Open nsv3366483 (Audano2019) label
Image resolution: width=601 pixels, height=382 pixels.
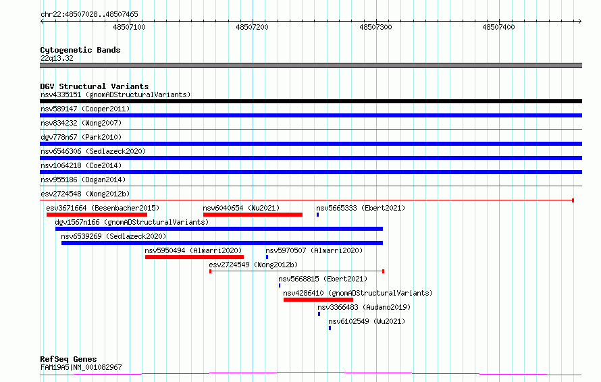point(364,307)
